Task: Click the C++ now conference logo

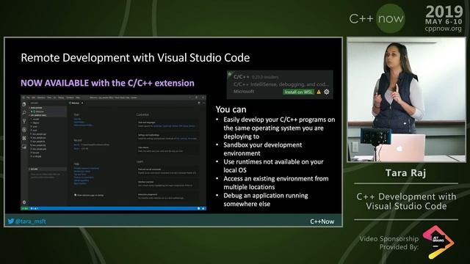Action: (x=377, y=18)
